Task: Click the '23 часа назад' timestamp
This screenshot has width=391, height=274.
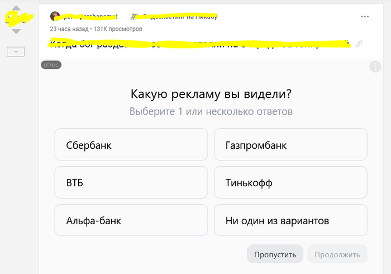Action: click(69, 29)
